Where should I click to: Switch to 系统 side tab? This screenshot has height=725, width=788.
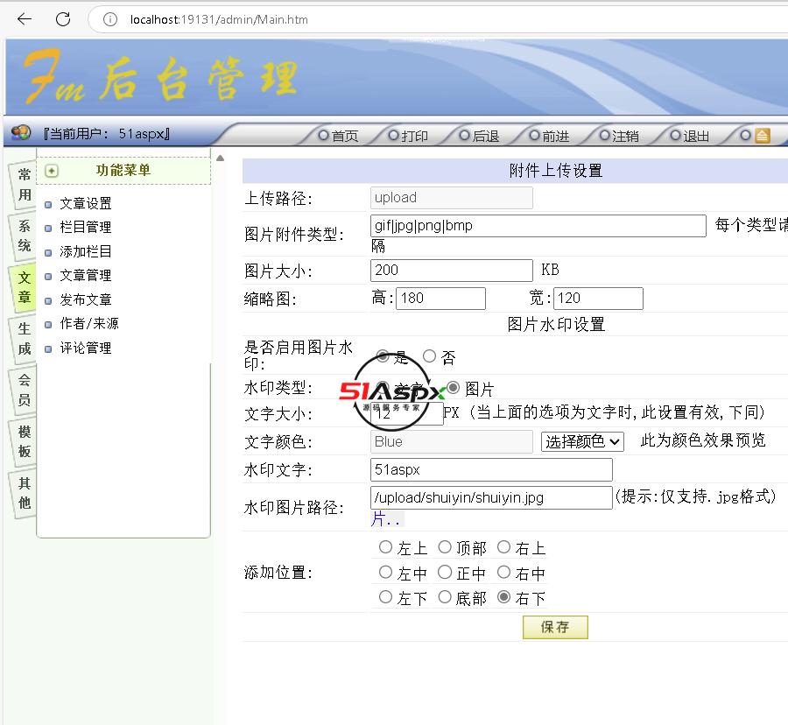[25, 236]
